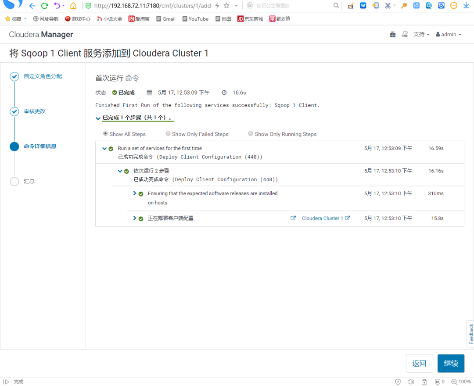
Task: Click the Cloudera Manager logo link
Action: 41,34
